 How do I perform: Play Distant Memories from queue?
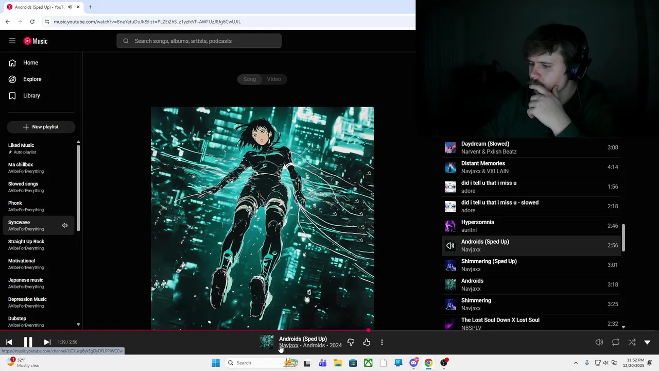click(531, 167)
